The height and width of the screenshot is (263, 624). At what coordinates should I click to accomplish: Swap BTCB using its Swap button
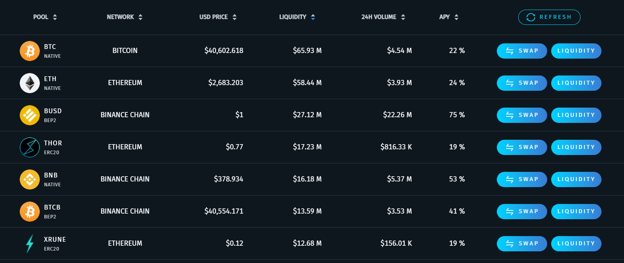[522, 212]
